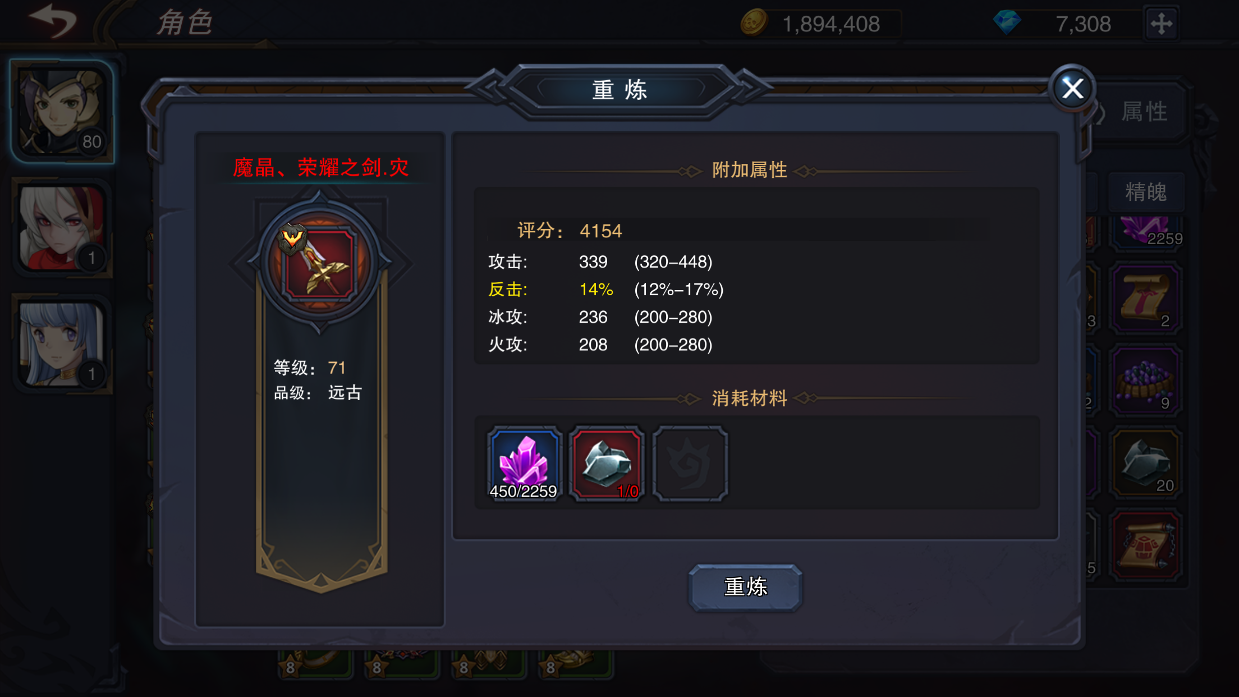Click the 重炼 reforge button
The image size is (1239, 697).
pyautogui.click(x=745, y=587)
